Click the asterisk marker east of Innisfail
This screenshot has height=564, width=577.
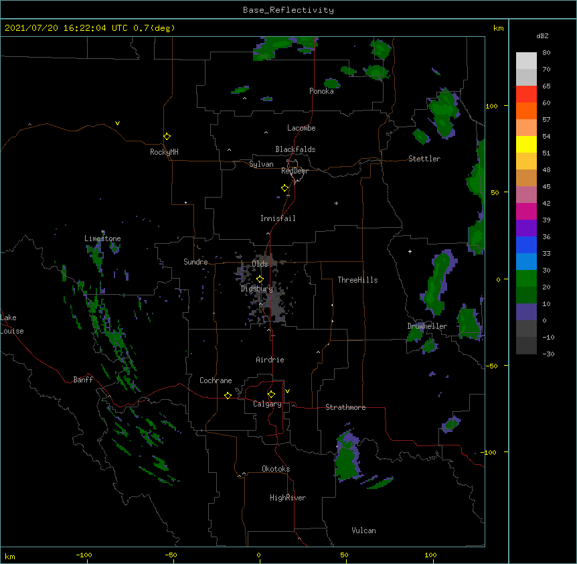[x=336, y=203]
